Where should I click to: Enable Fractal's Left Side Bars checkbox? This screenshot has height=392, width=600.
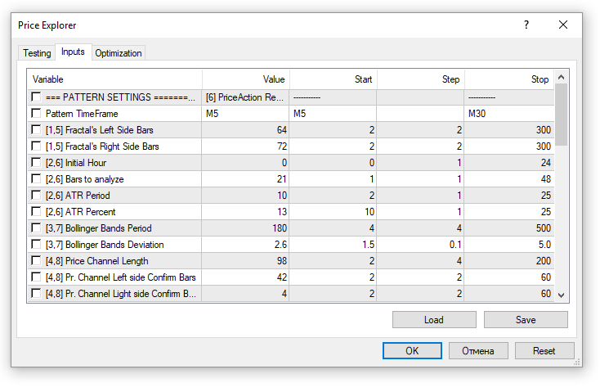(36, 130)
